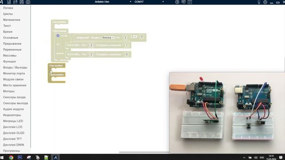This screenshot has width=285, height=160.
Task: Open the notification center icon
Action: tap(281, 157)
